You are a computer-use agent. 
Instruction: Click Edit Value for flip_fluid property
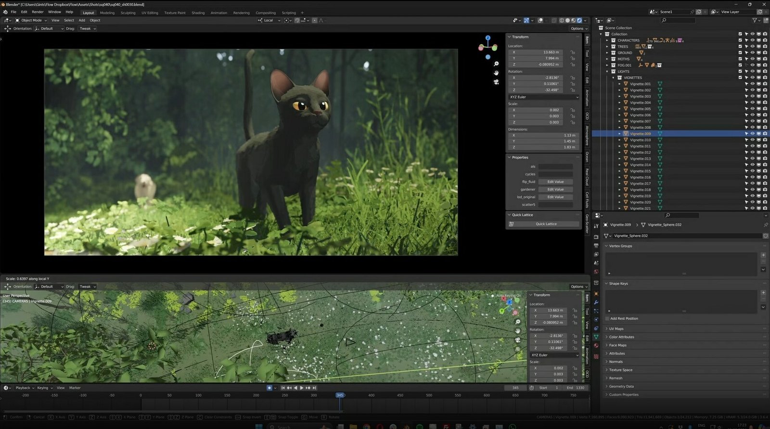click(x=555, y=182)
